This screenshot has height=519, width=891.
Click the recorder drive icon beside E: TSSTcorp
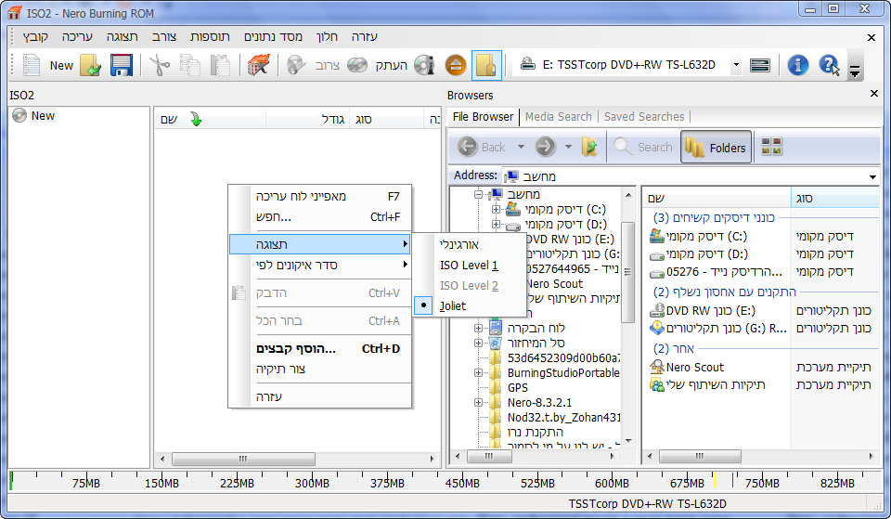[528, 63]
